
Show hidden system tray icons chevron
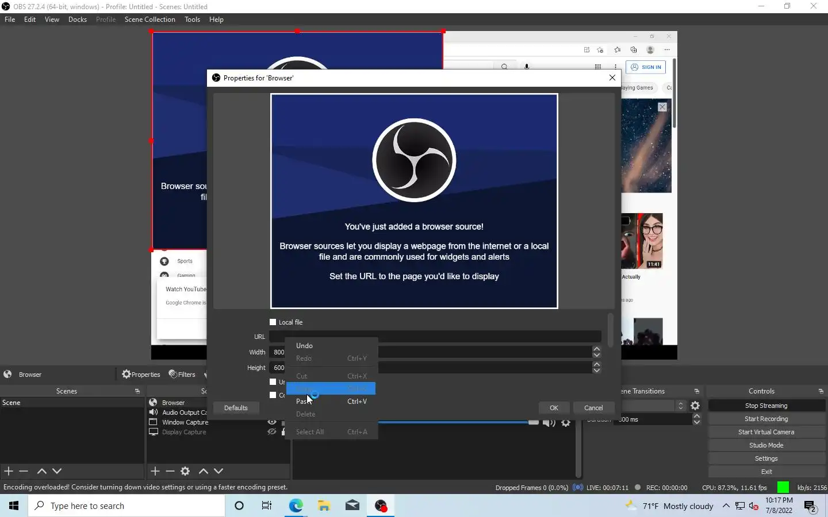tap(726, 506)
